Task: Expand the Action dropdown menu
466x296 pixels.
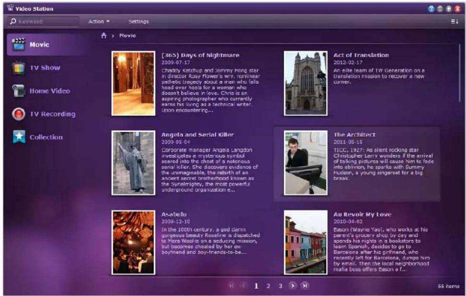Action: (99, 21)
